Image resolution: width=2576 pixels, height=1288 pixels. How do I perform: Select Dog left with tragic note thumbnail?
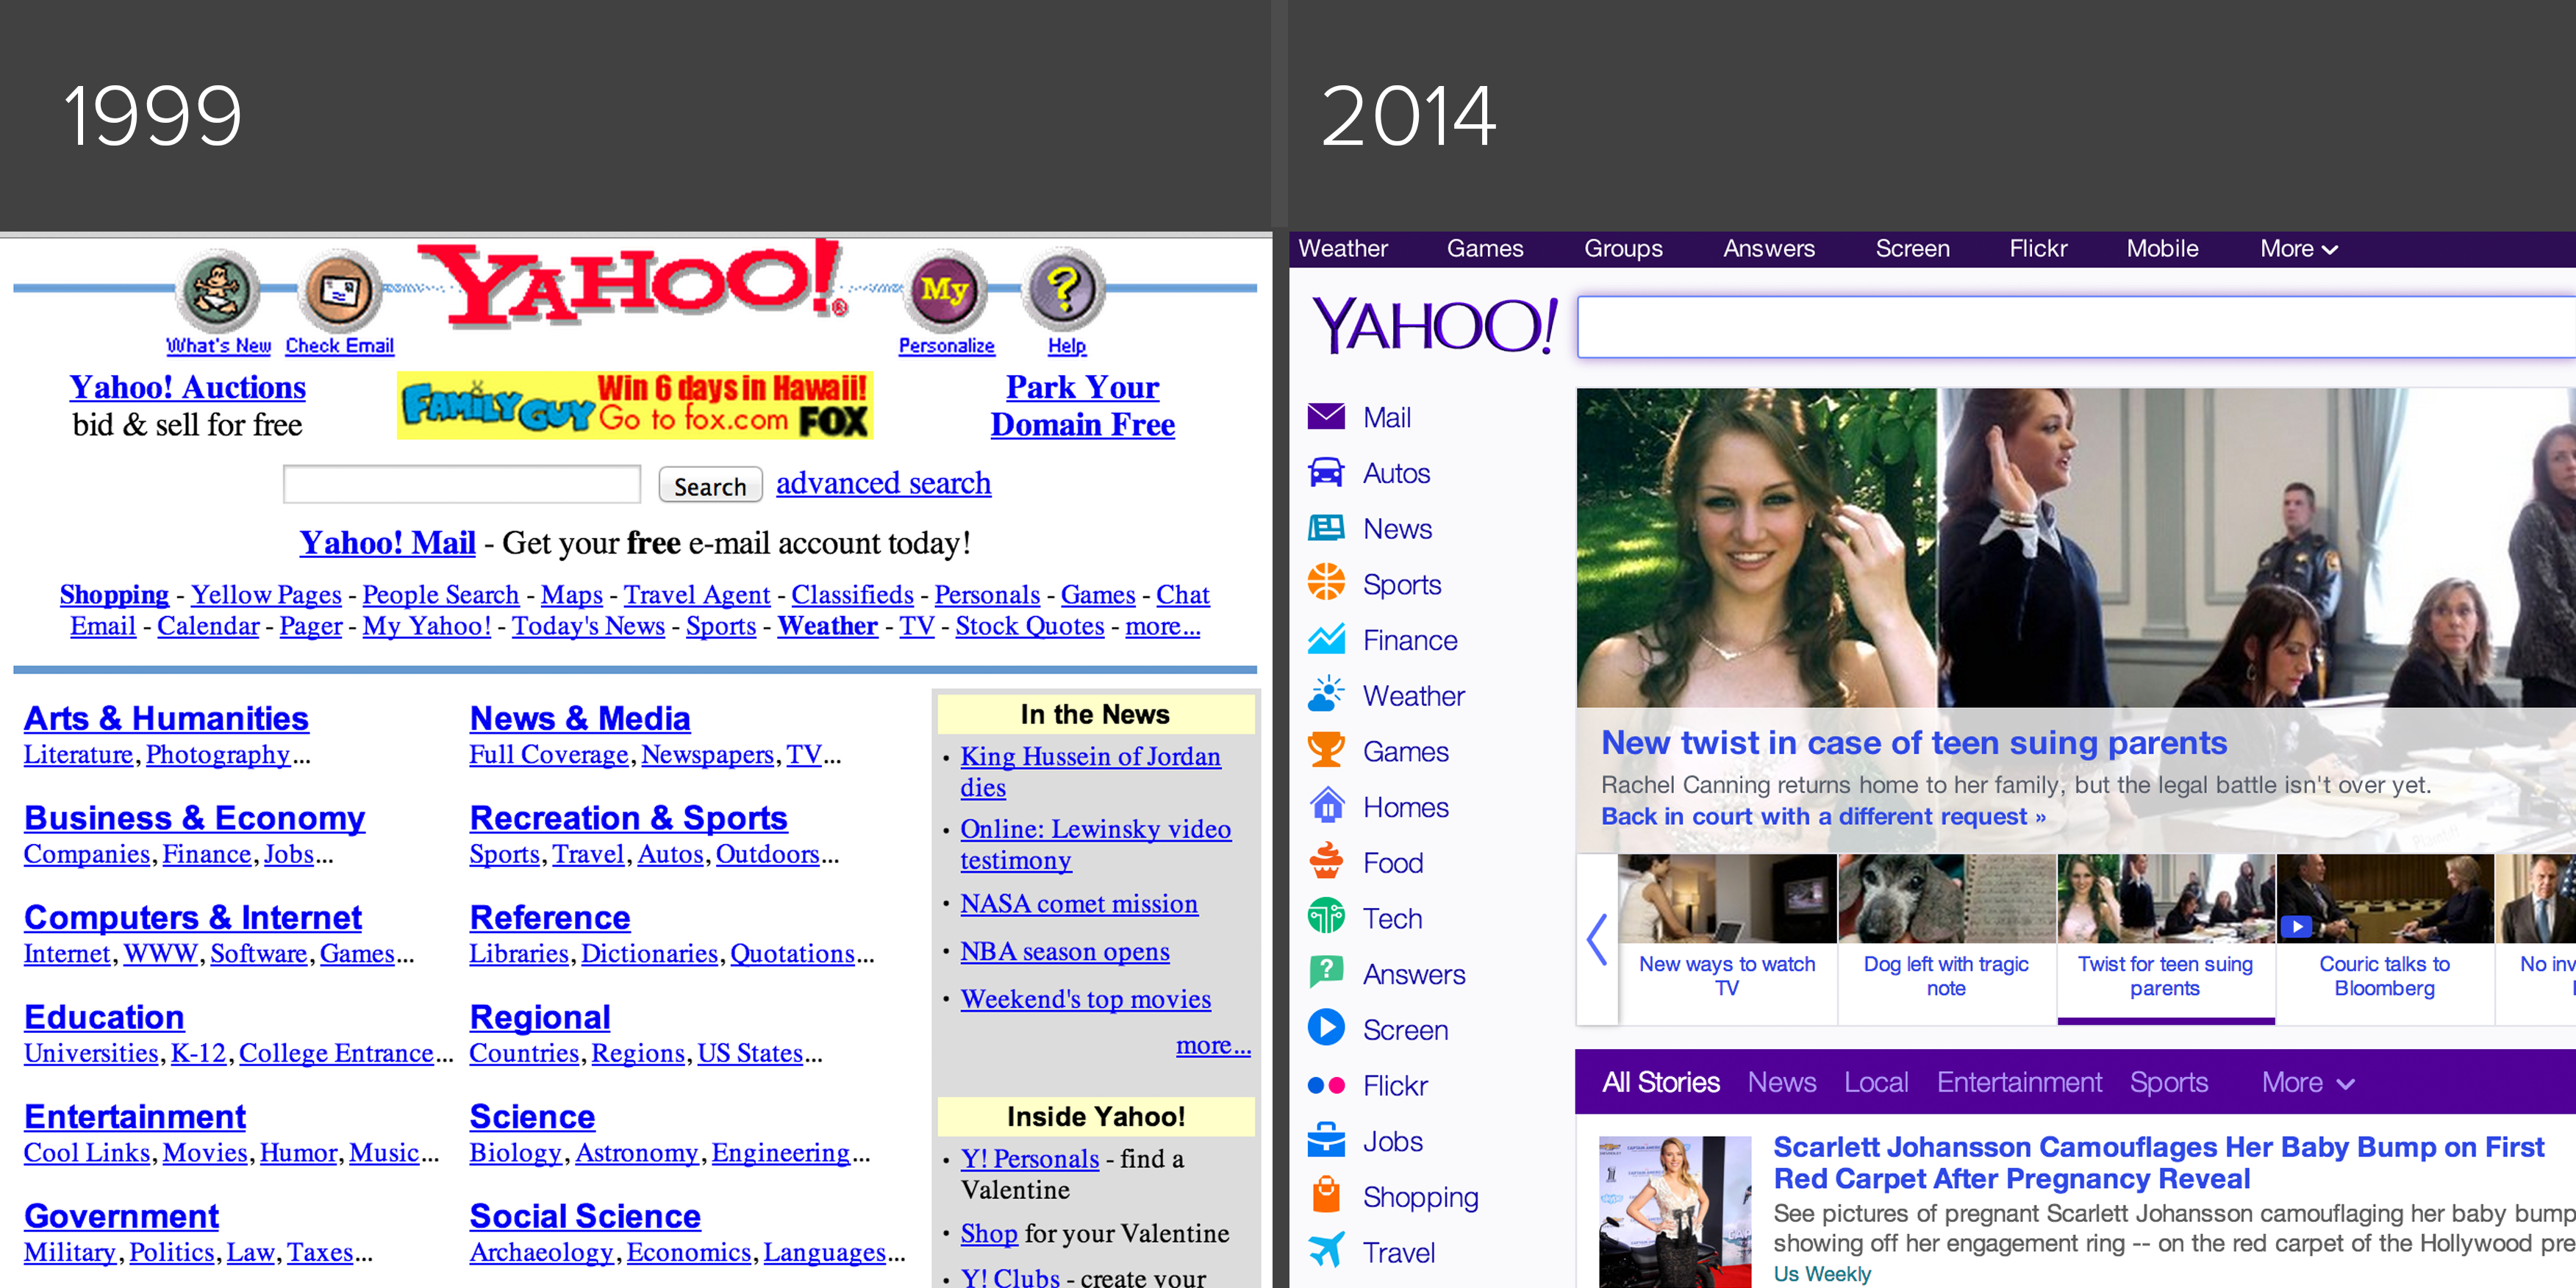point(1946,938)
